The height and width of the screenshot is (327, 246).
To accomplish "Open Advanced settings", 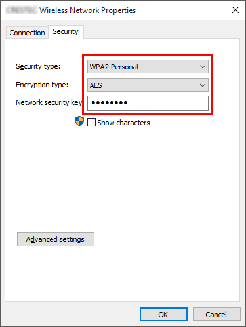I will coord(56,239).
